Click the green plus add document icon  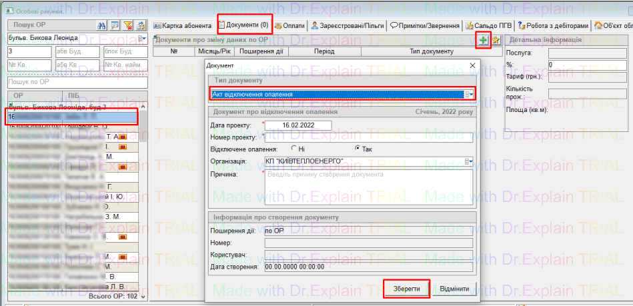(483, 41)
